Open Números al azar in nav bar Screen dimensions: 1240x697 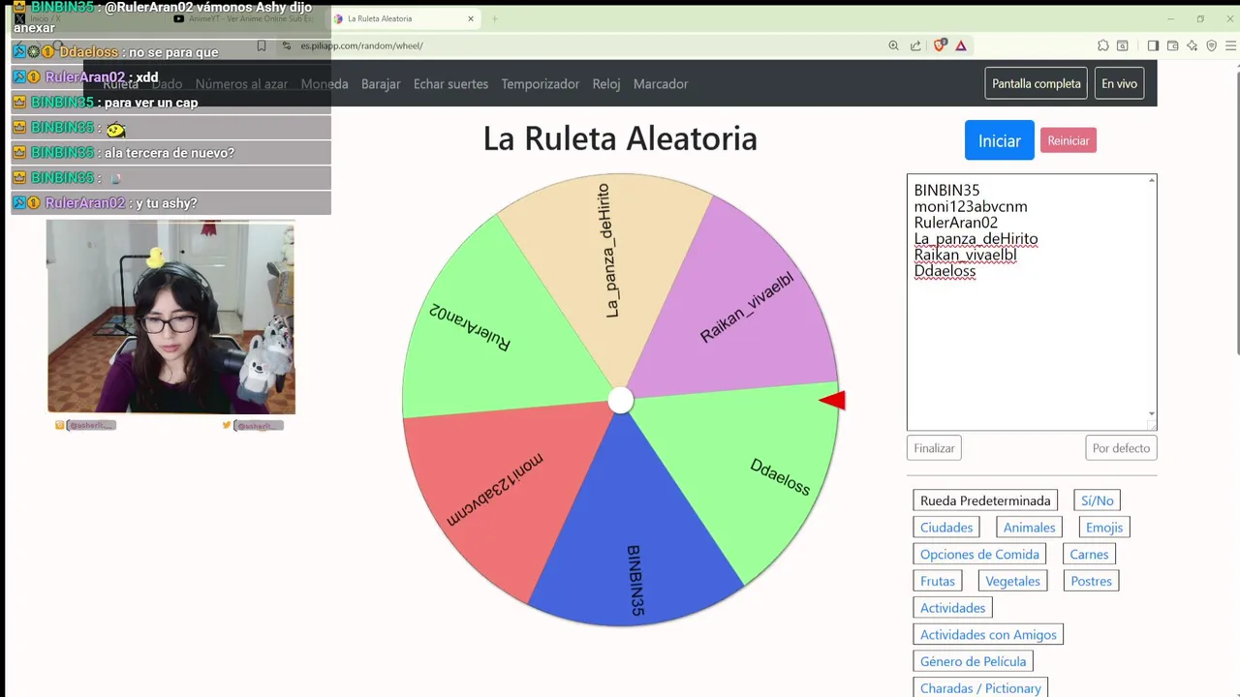[x=241, y=84]
